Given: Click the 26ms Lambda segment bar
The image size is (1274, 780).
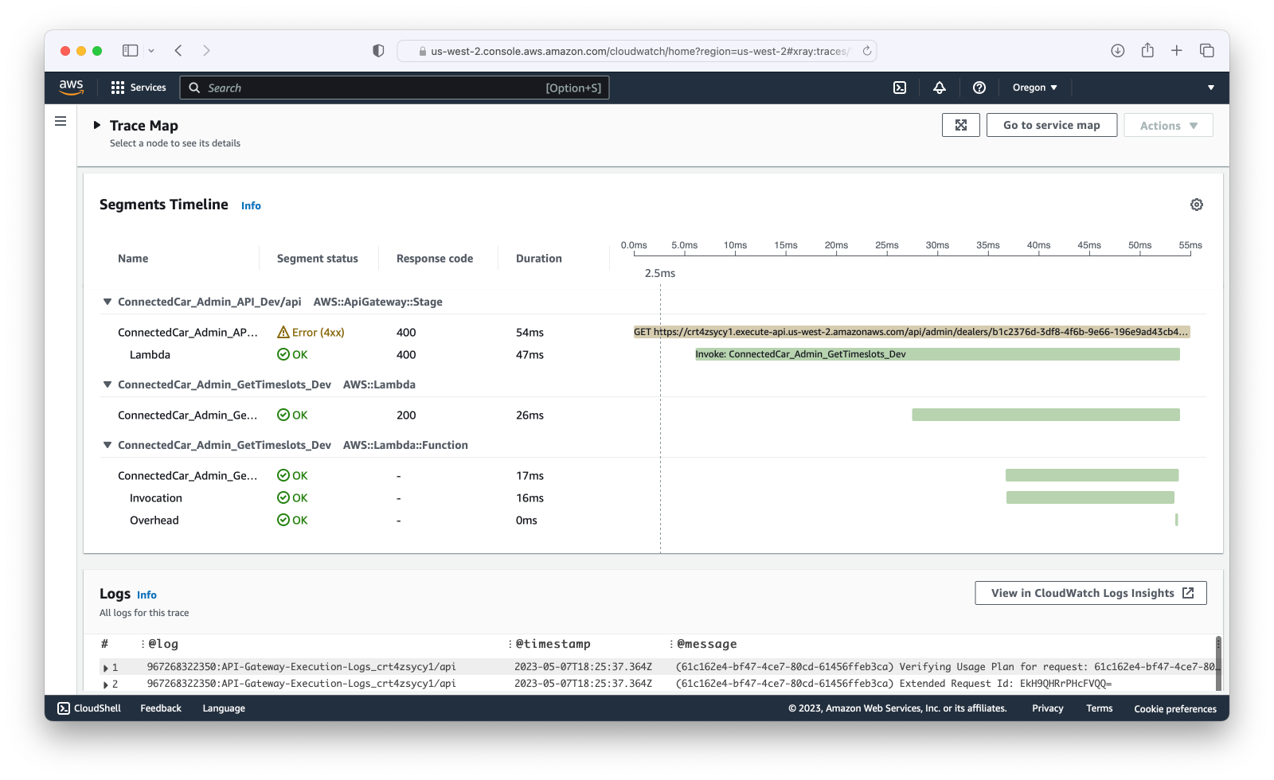Looking at the screenshot, I should coord(1045,415).
